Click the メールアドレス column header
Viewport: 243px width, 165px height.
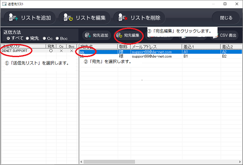point(156,46)
